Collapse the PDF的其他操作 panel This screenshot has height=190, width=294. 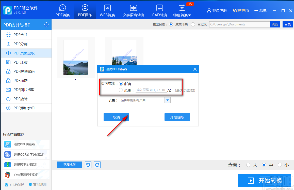(46, 25)
